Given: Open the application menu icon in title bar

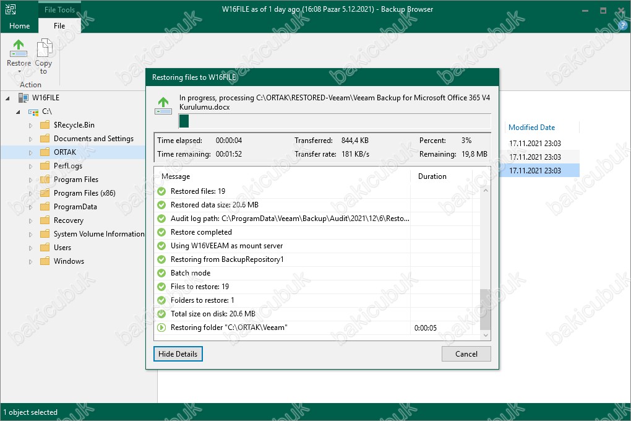Looking at the screenshot, I should (11, 9).
